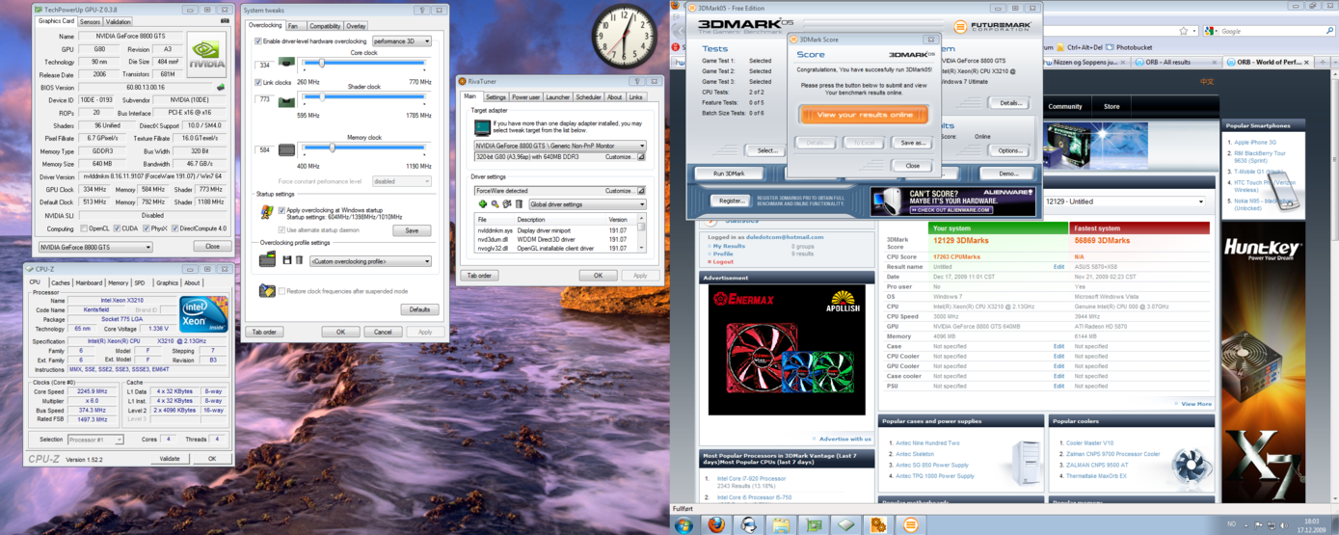Viewport: 1339px width, 535px height.
Task: Click RivaTuner trash delete icon in driver settings
Action: click(519, 204)
